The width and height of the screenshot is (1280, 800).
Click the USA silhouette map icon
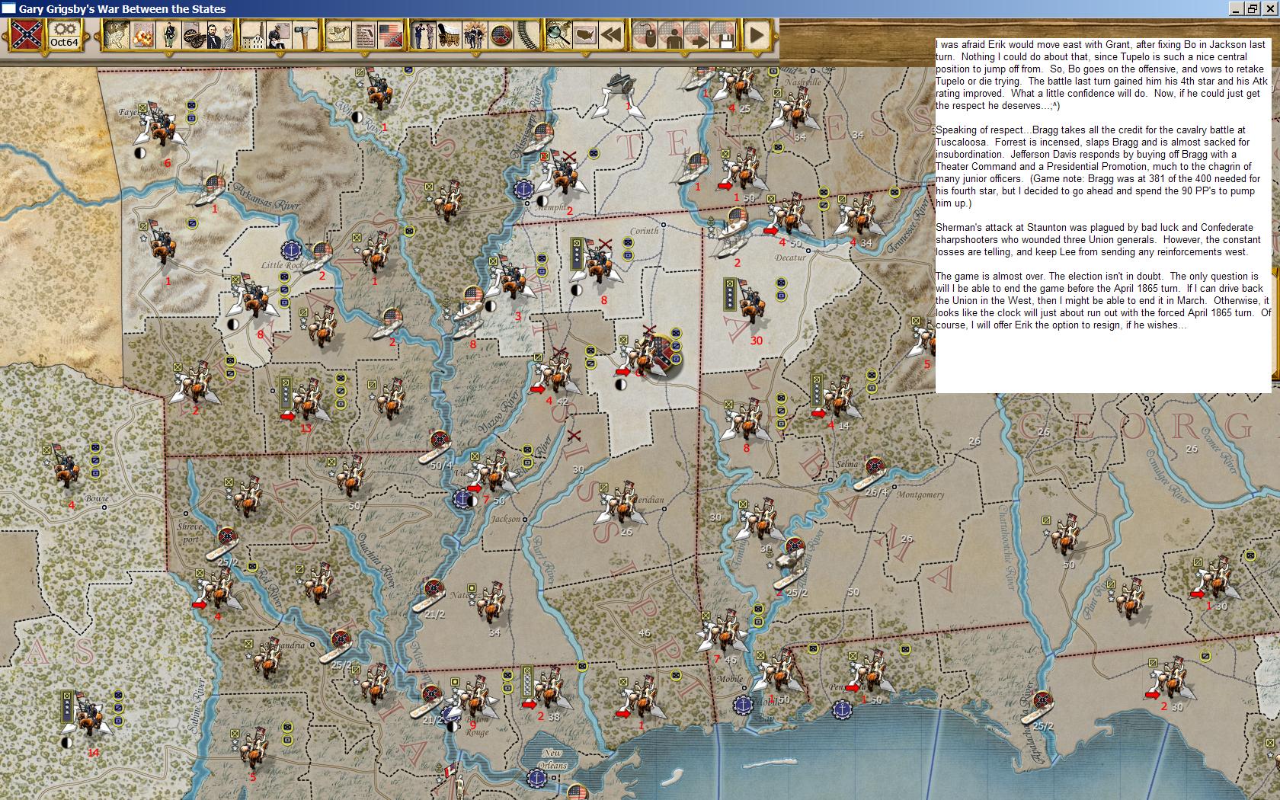[585, 35]
